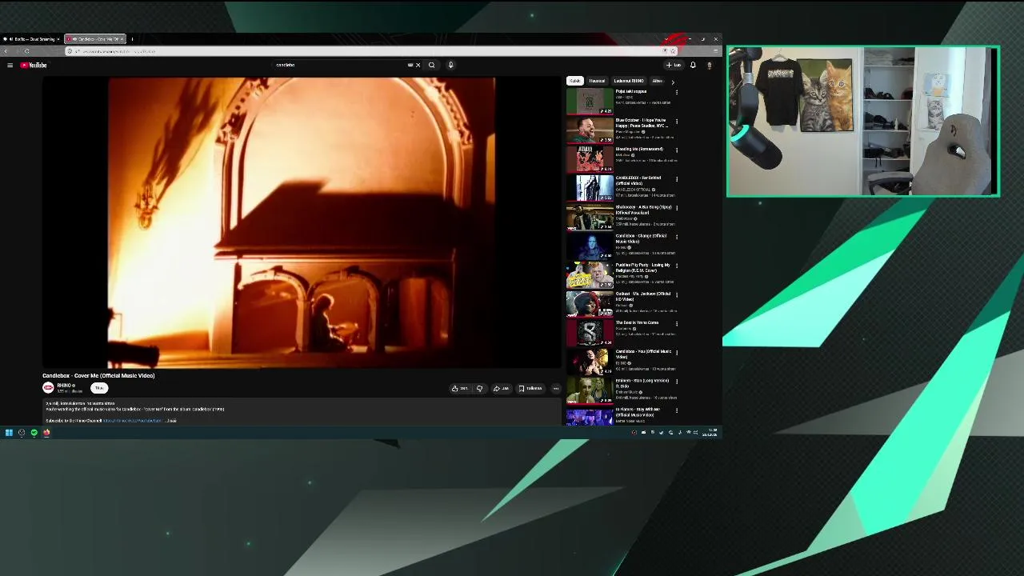This screenshot has width=1024, height=576.
Task: Open YouTube notifications bell
Action: pos(693,65)
